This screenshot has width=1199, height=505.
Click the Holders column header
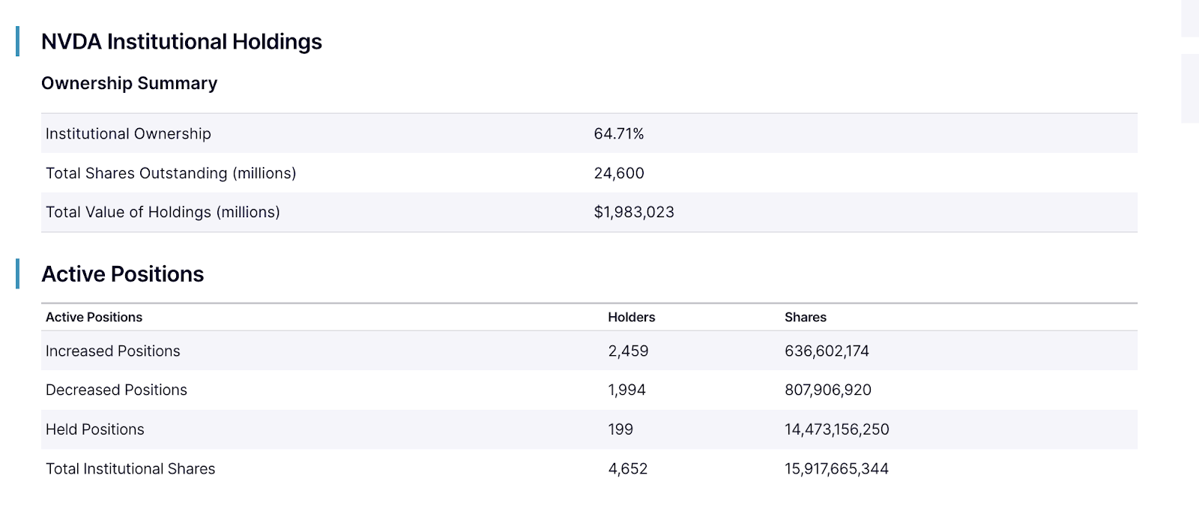tap(631, 317)
